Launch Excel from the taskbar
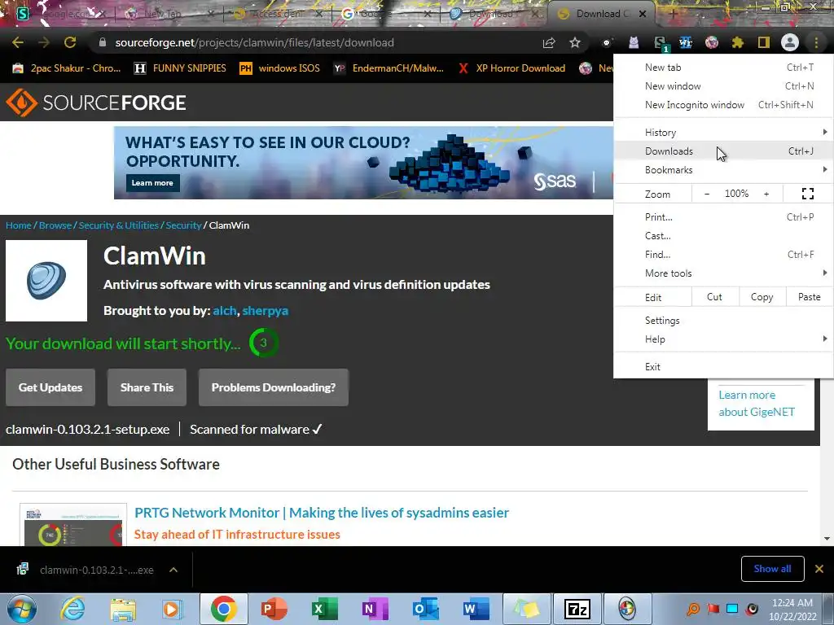Viewport: 834px width, 625px height. tap(324, 609)
